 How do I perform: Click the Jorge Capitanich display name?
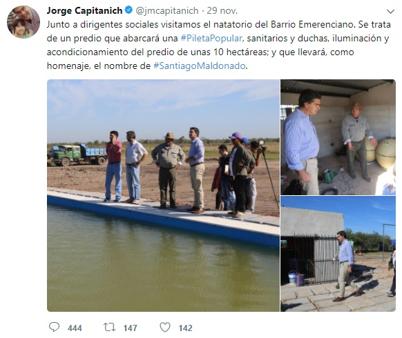coord(84,10)
